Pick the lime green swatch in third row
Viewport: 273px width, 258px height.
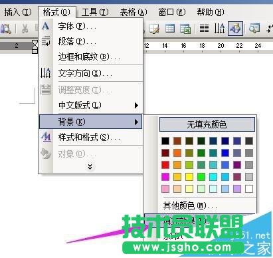click(189, 165)
